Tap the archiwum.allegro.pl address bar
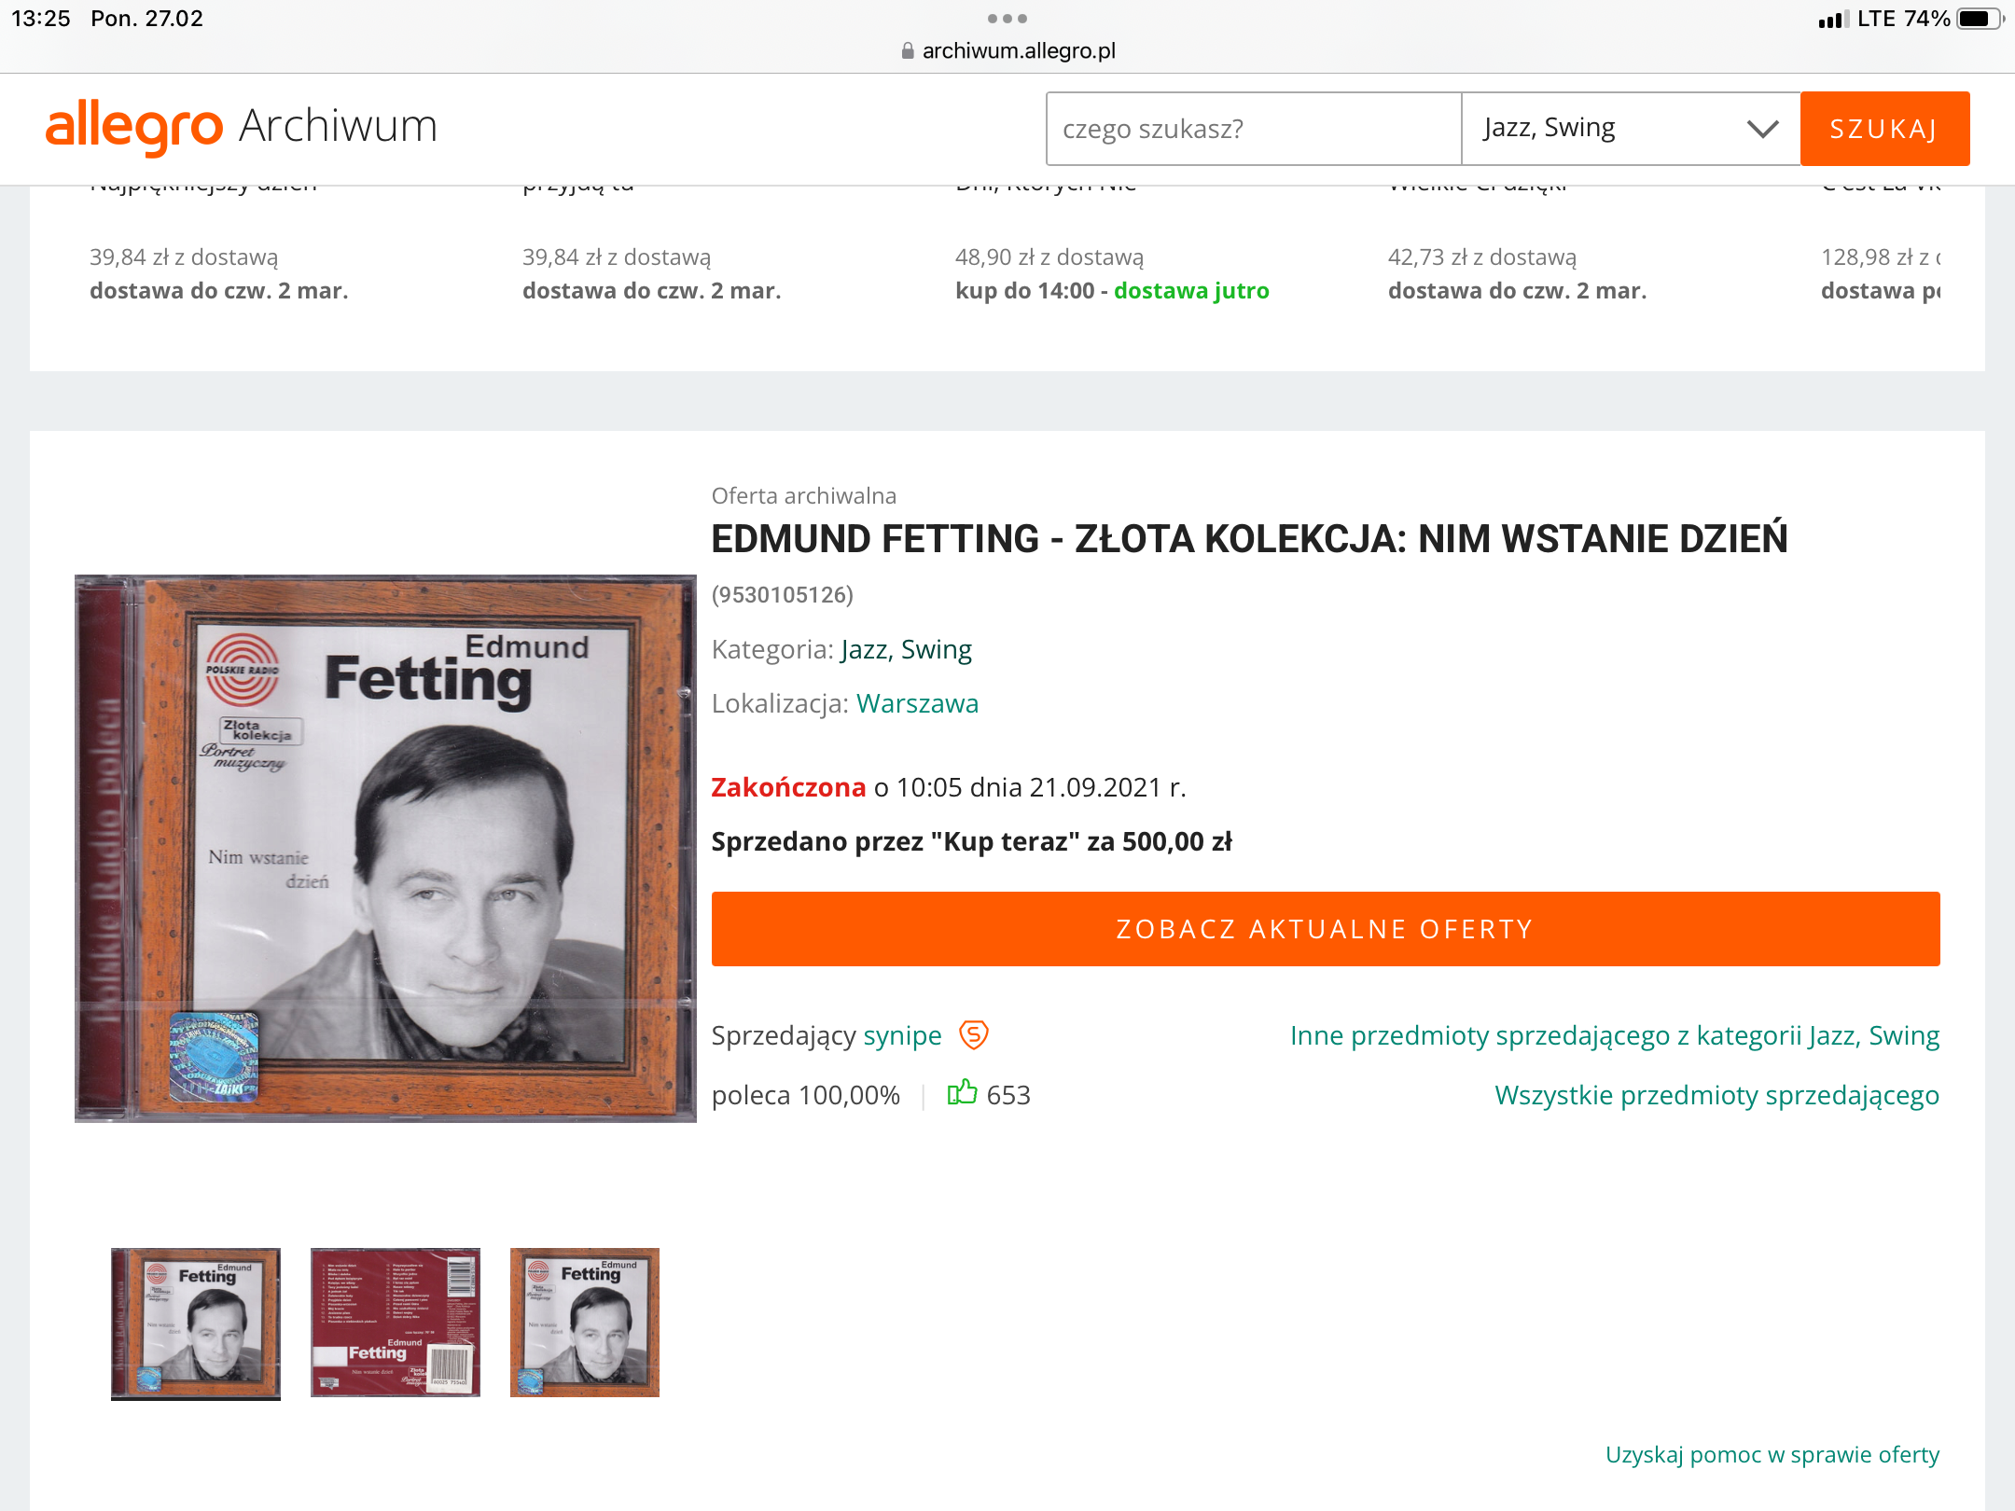 click(x=1017, y=51)
